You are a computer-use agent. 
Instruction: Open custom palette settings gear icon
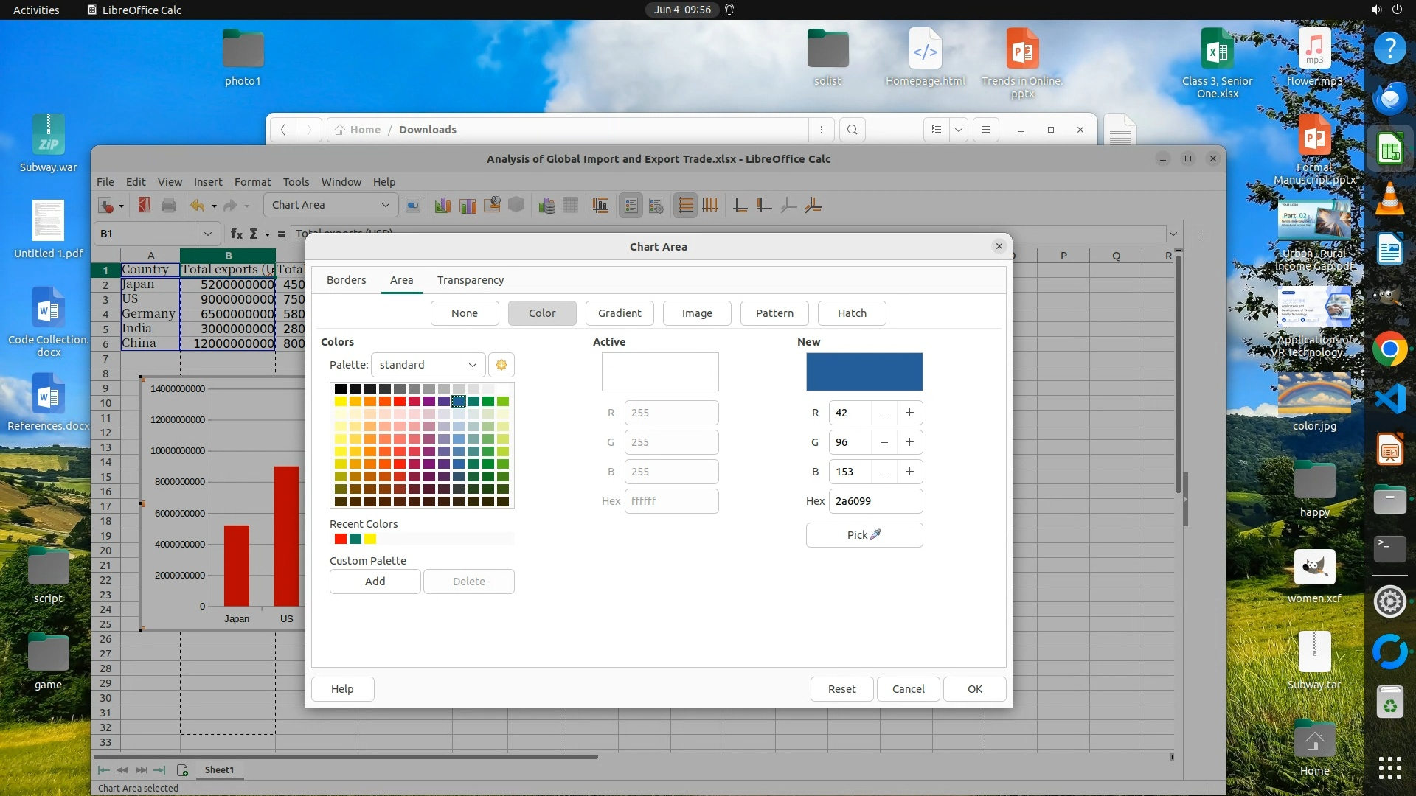click(x=502, y=365)
